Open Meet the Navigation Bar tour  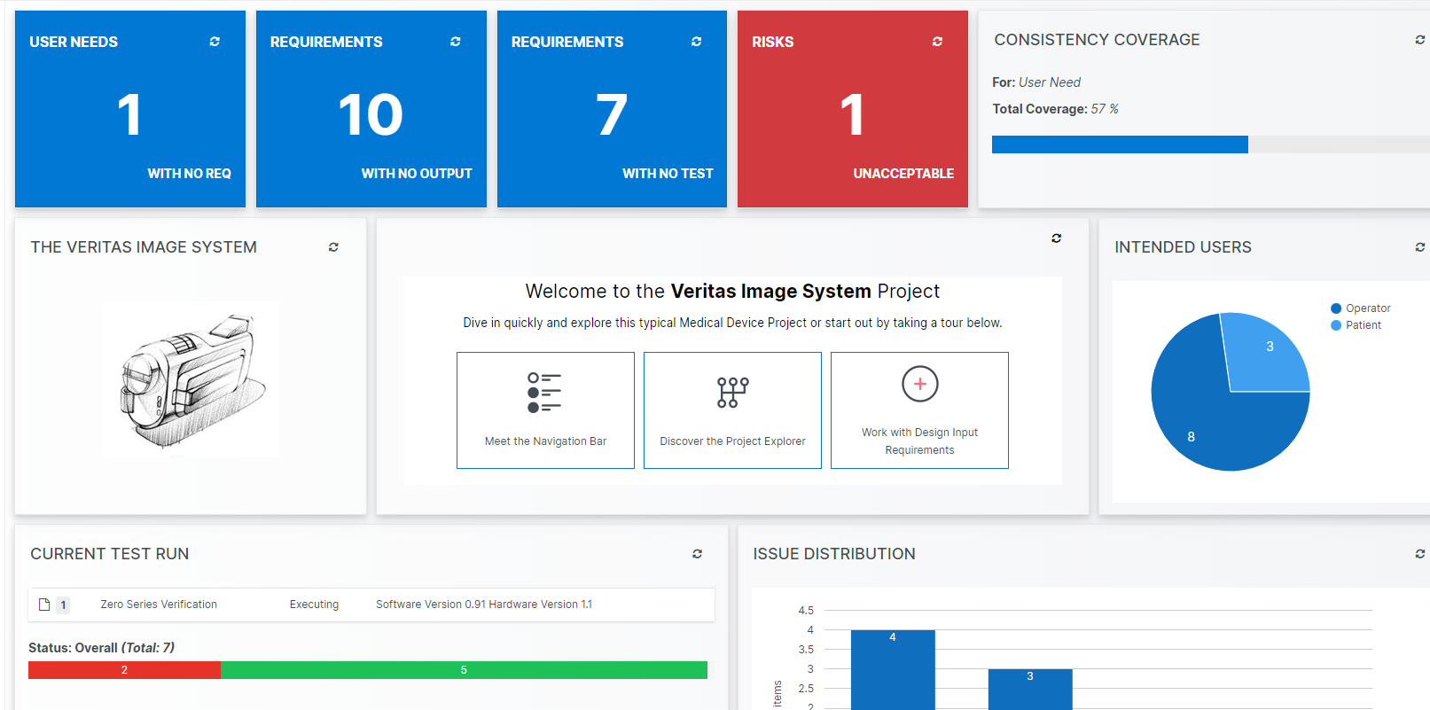coord(545,410)
